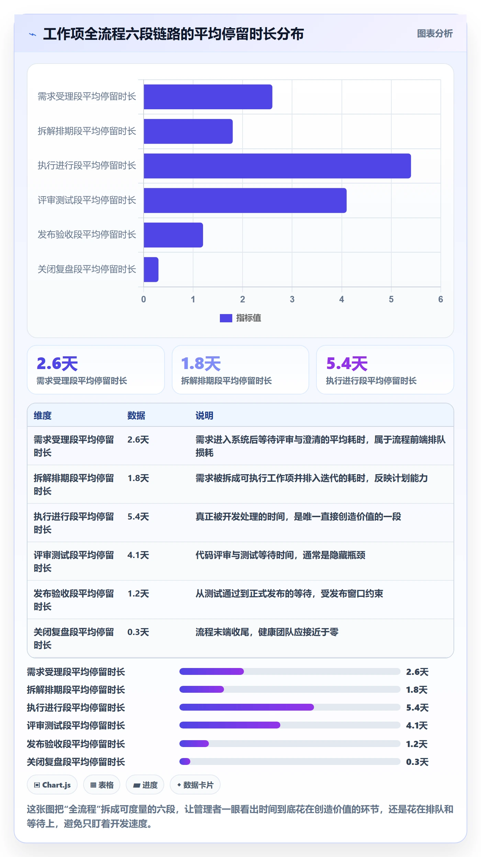This screenshot has width=481, height=857.
Task: Click the 关闭复盘段 bar in the chart
Action: point(151,269)
